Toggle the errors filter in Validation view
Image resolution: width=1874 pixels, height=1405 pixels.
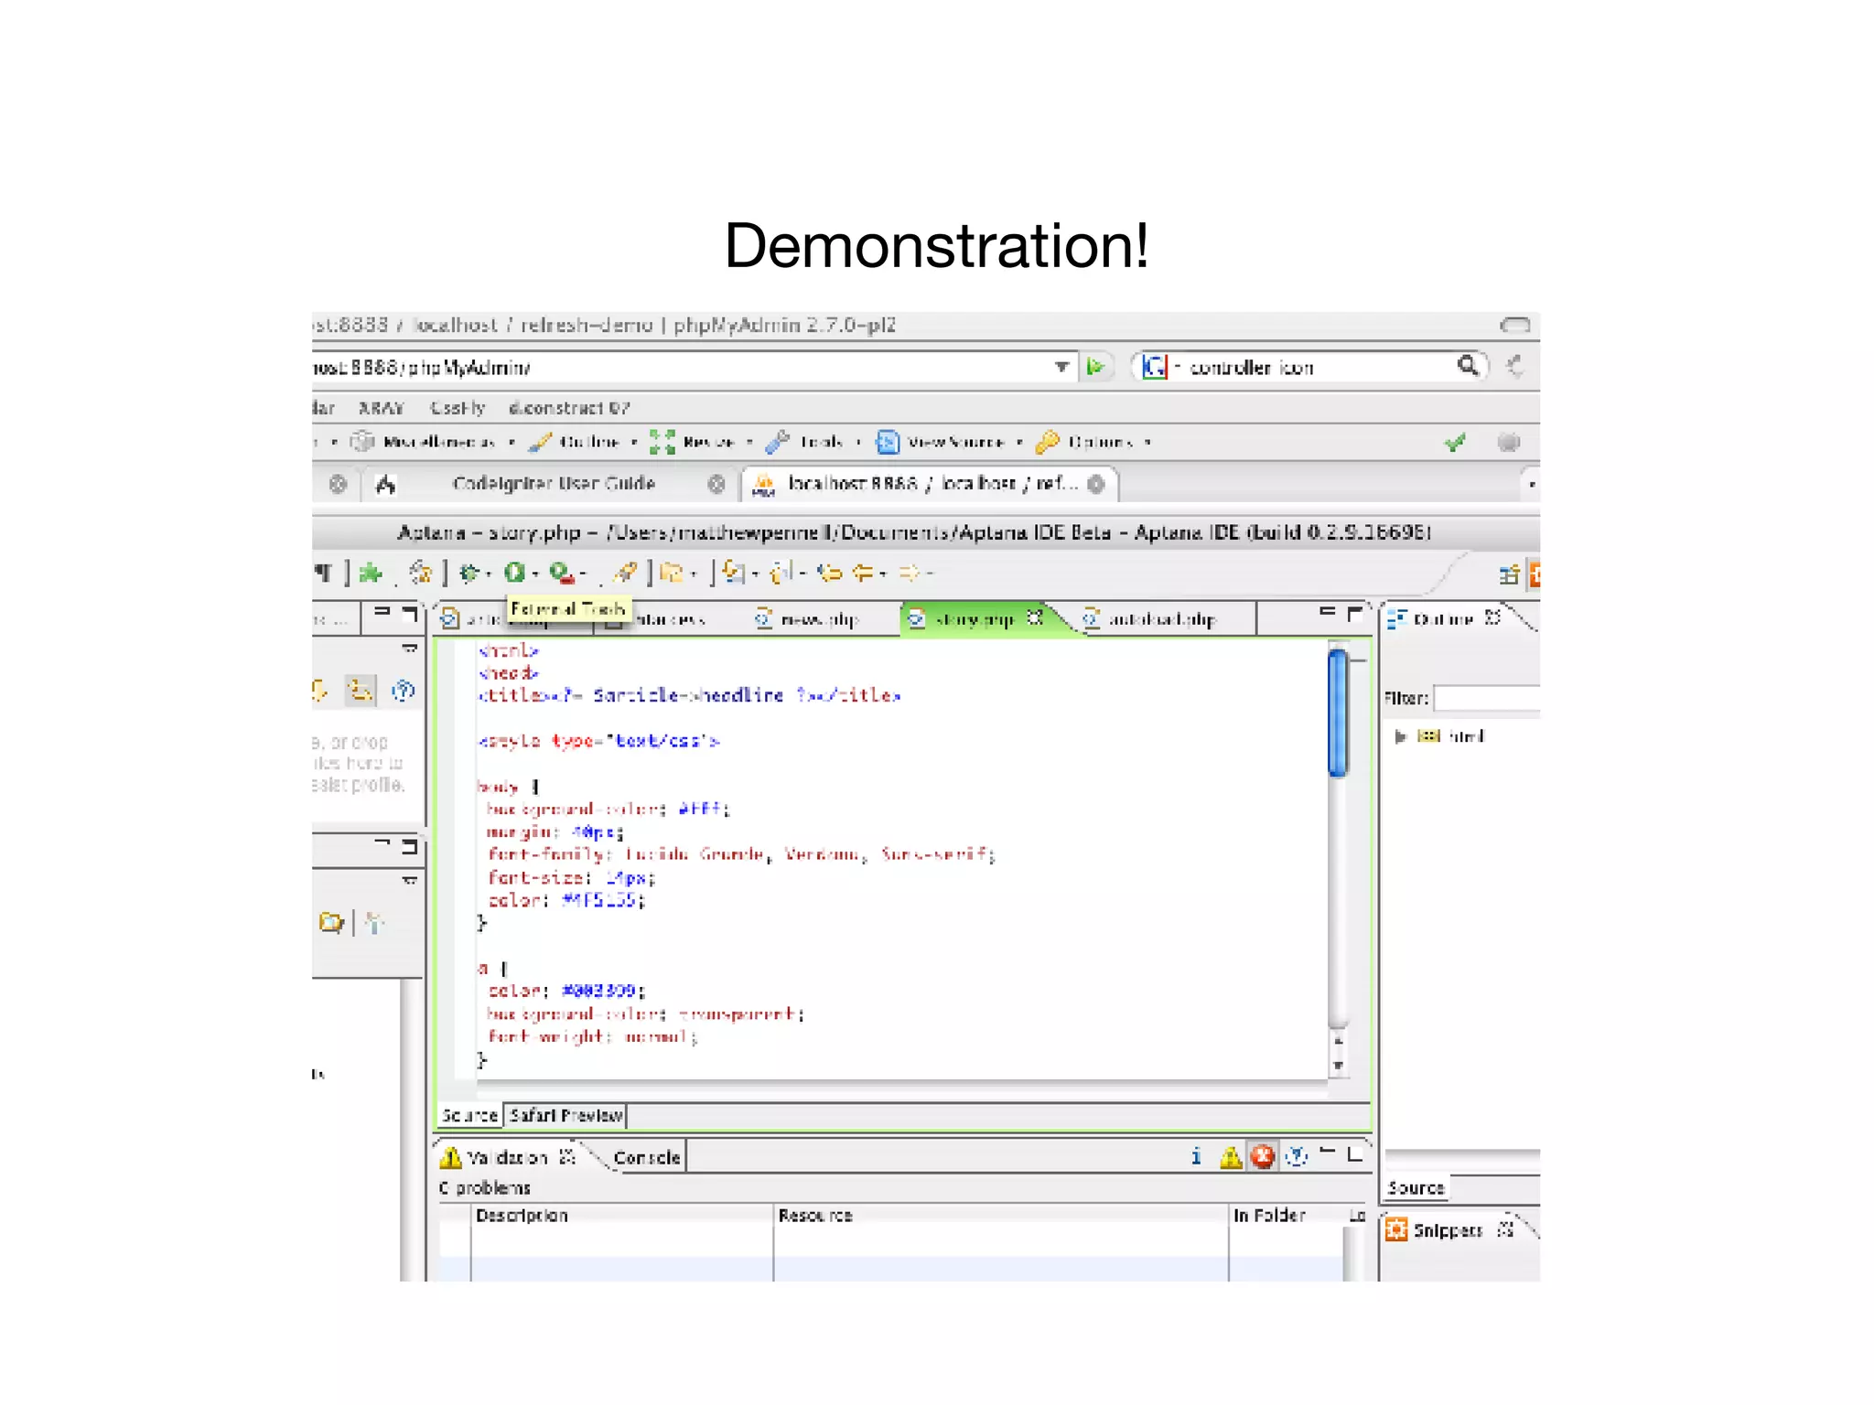(1263, 1157)
